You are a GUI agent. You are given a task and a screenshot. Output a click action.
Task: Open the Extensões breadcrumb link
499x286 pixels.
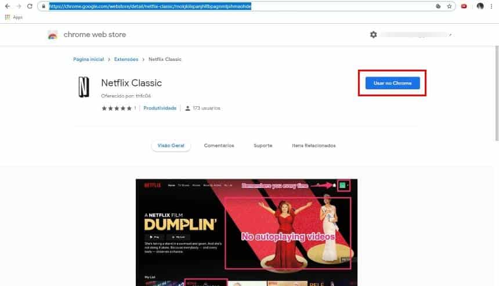coord(126,60)
